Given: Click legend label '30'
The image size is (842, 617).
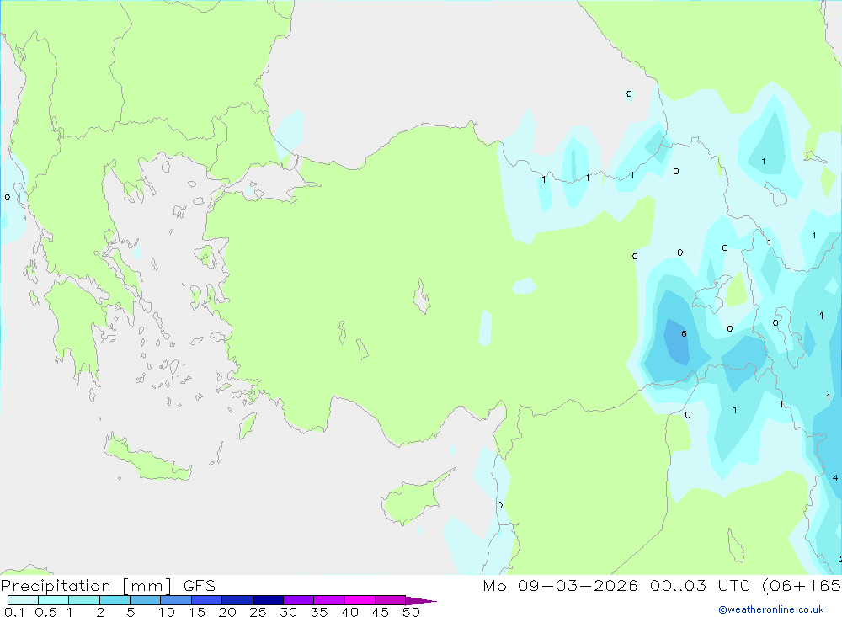Looking at the screenshot, I should 289,612.
